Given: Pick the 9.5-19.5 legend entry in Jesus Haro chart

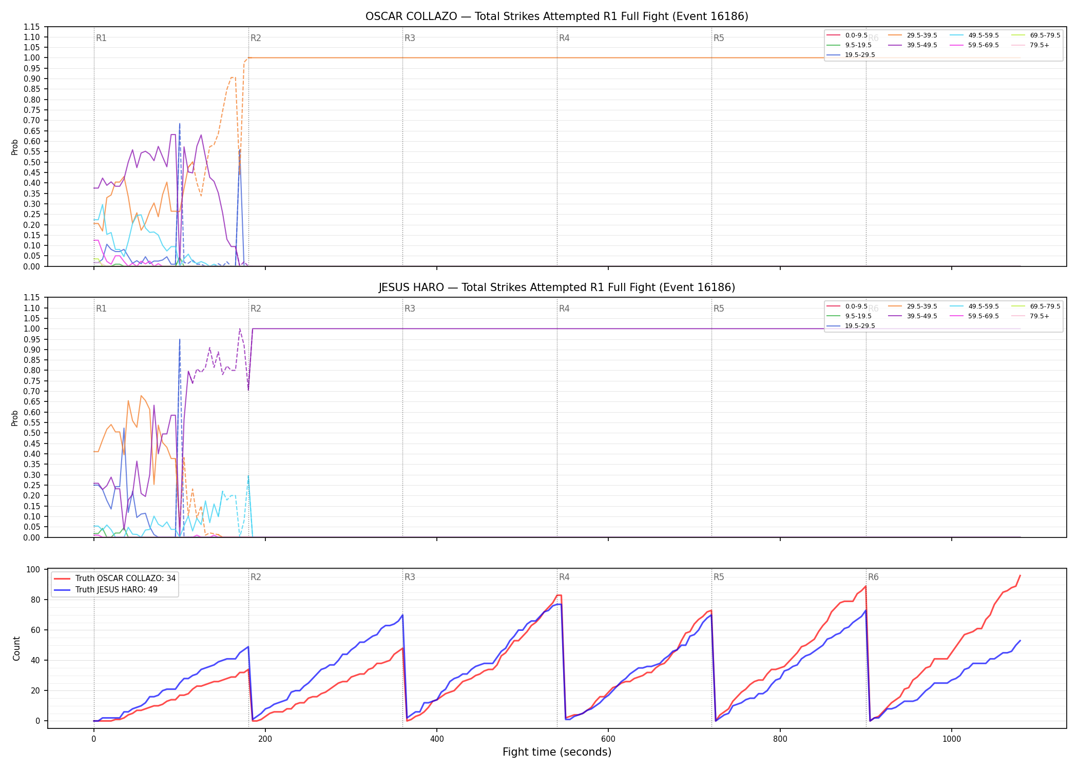Looking at the screenshot, I should (849, 316).
